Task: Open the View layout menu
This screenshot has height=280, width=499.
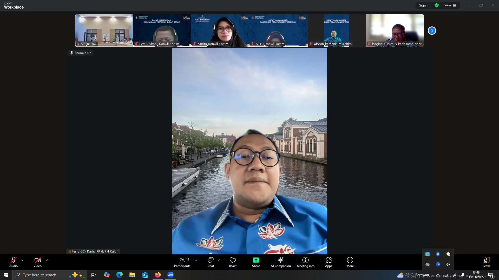Action: (x=450, y=5)
